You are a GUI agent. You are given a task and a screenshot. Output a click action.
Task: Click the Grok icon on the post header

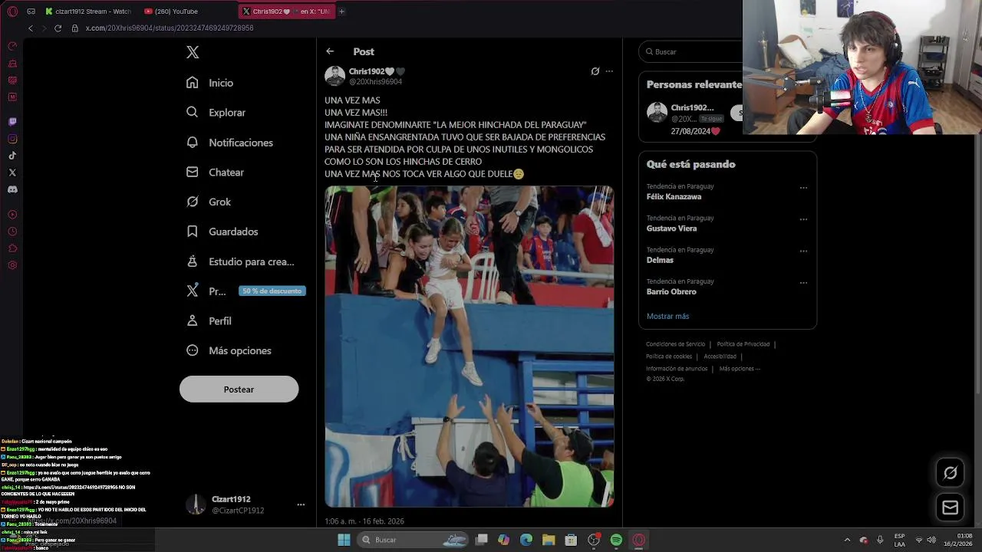click(x=595, y=71)
